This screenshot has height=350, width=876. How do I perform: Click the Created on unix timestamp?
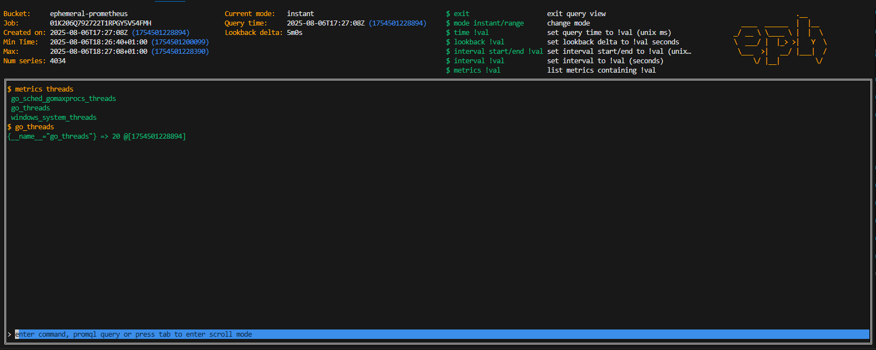160,33
